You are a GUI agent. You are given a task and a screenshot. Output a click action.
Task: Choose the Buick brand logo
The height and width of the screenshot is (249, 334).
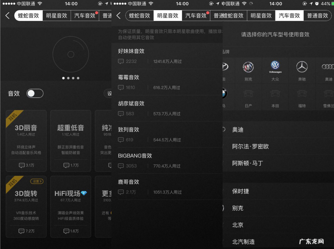248,67
